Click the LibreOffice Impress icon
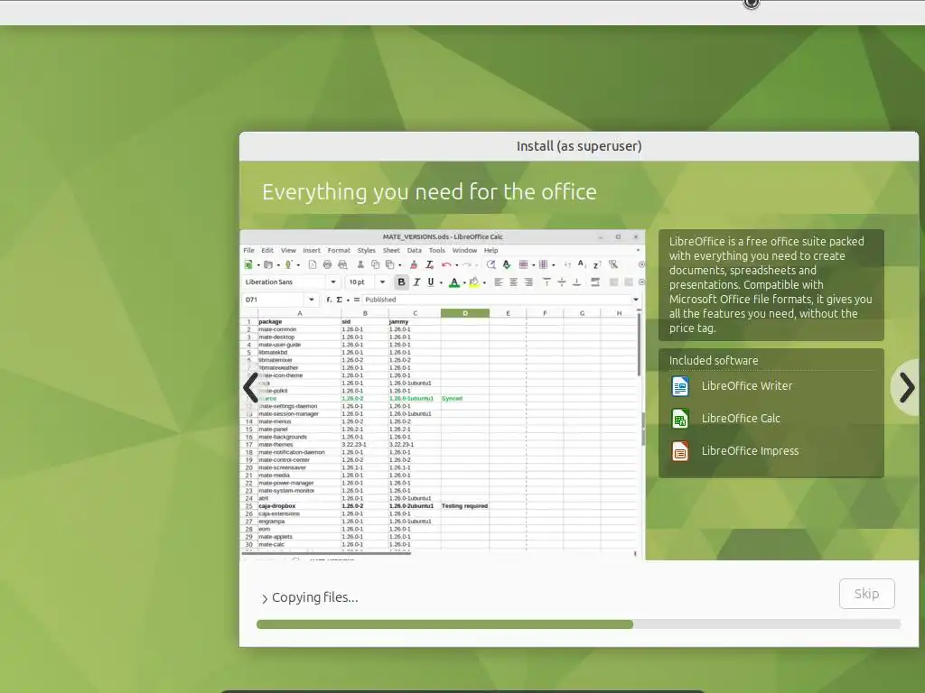The height and width of the screenshot is (693, 925). pyautogui.click(x=679, y=451)
